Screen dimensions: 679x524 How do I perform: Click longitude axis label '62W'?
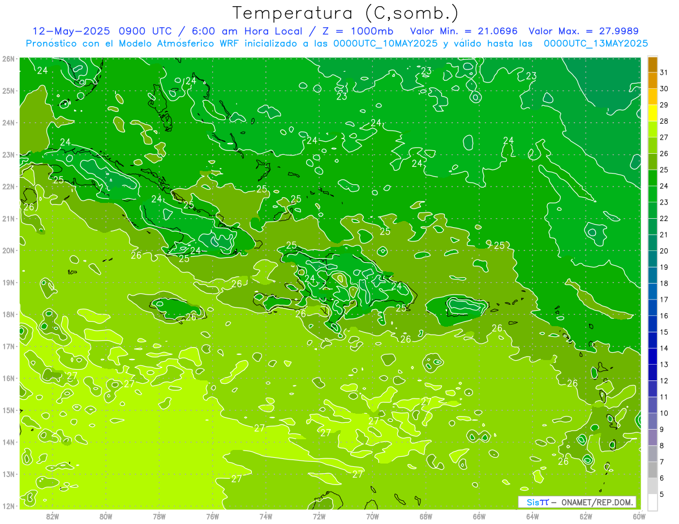coord(586,516)
